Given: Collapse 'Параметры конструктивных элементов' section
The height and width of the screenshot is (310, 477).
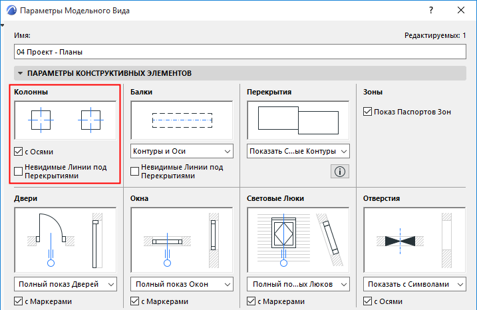Looking at the screenshot, I should 21,73.
